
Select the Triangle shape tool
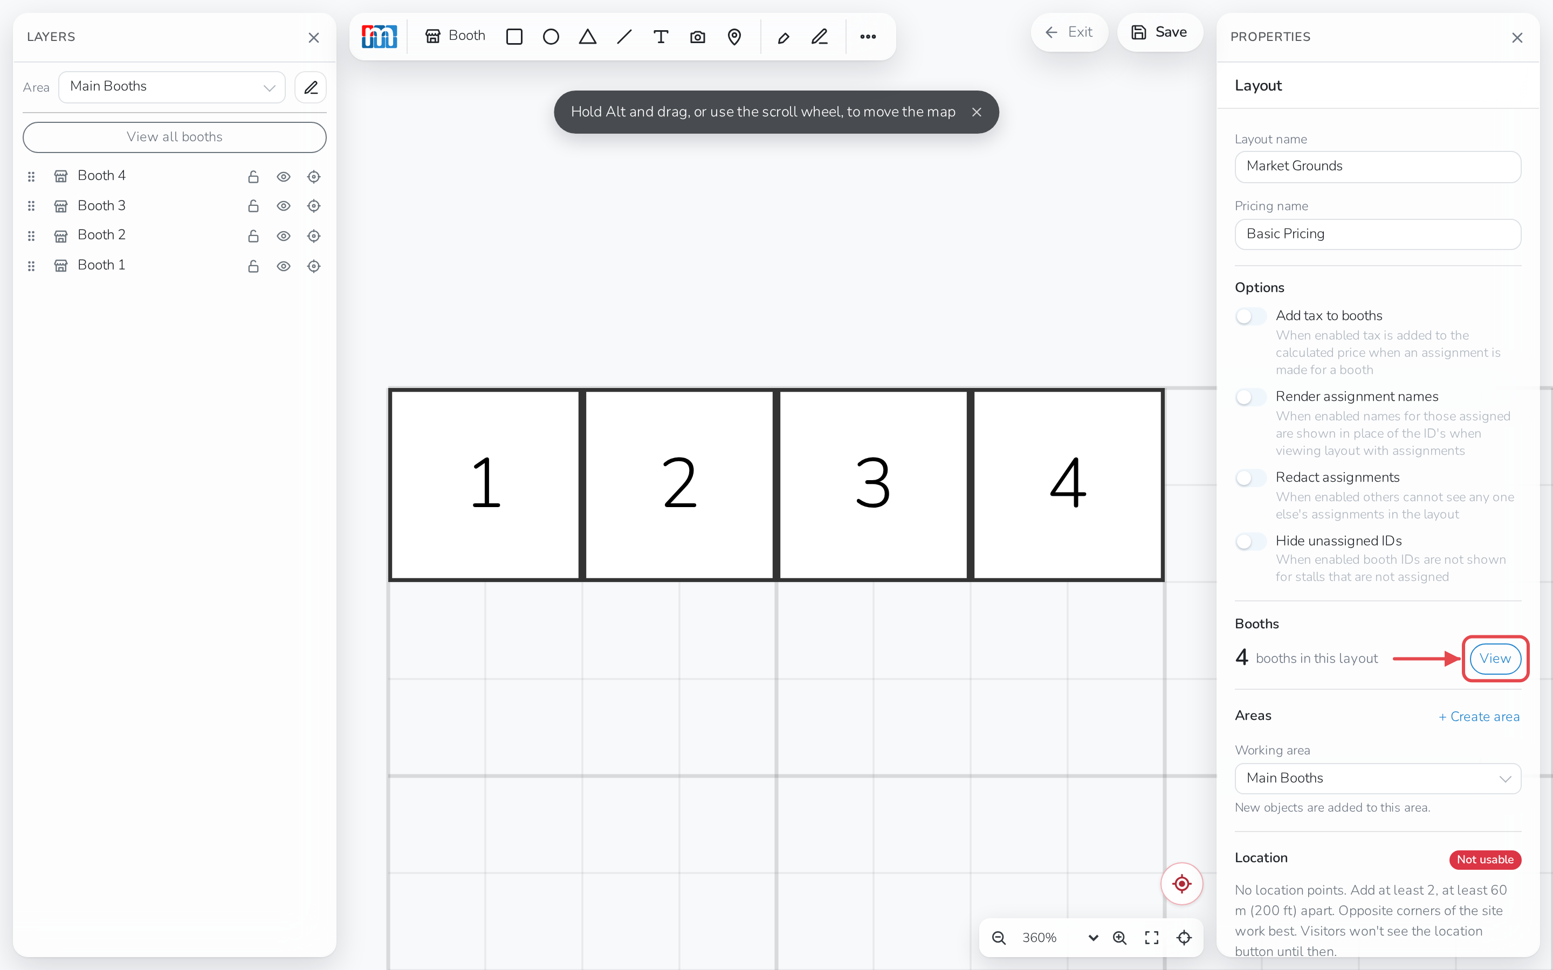coord(587,37)
